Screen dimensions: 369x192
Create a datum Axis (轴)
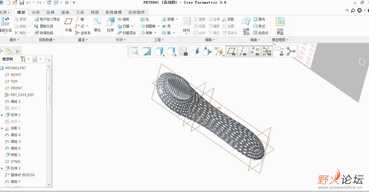(x=80, y=19)
